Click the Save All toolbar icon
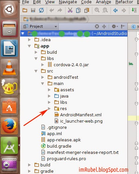 (33, 10)
